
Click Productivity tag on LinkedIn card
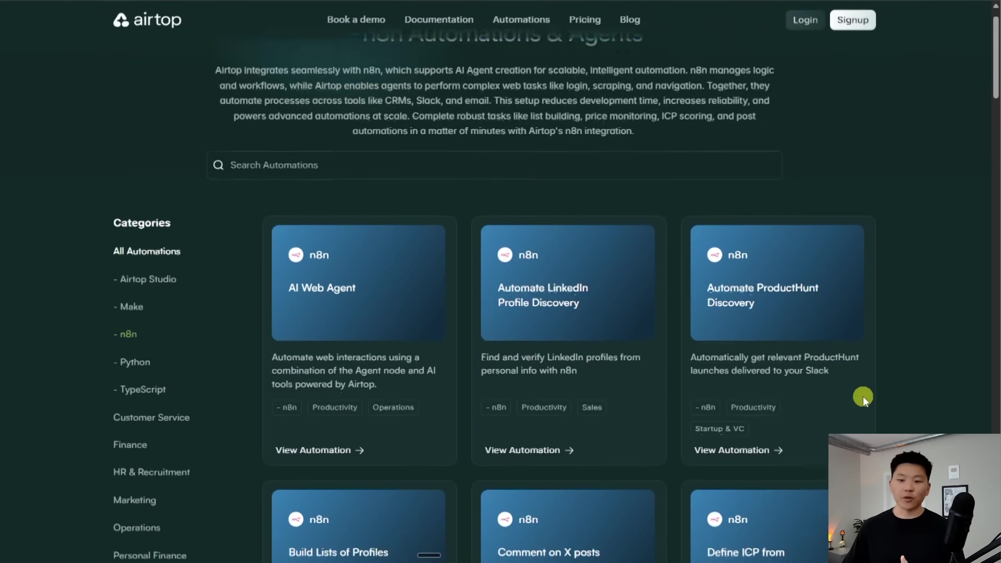[x=544, y=408]
